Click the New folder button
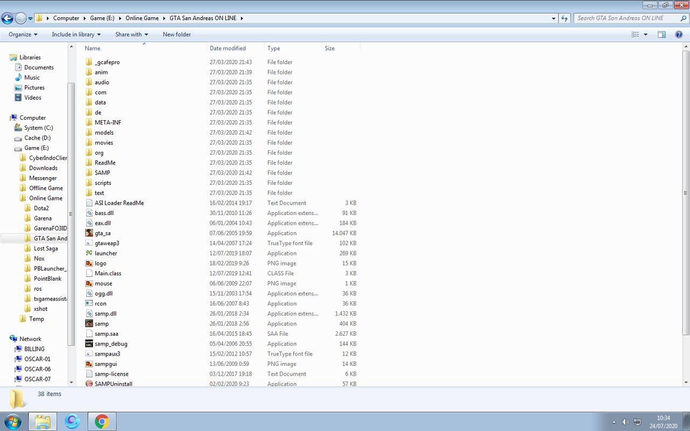The height and width of the screenshot is (431, 690). (177, 34)
